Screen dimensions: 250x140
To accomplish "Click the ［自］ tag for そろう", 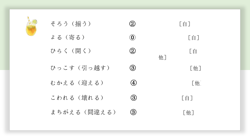I will click(185, 24).
